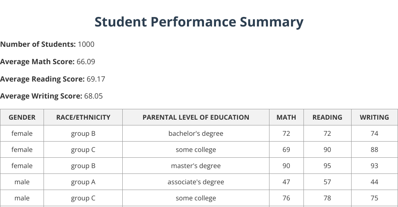Click reading score 95 cell
The width and height of the screenshot is (398, 207).
click(x=327, y=166)
